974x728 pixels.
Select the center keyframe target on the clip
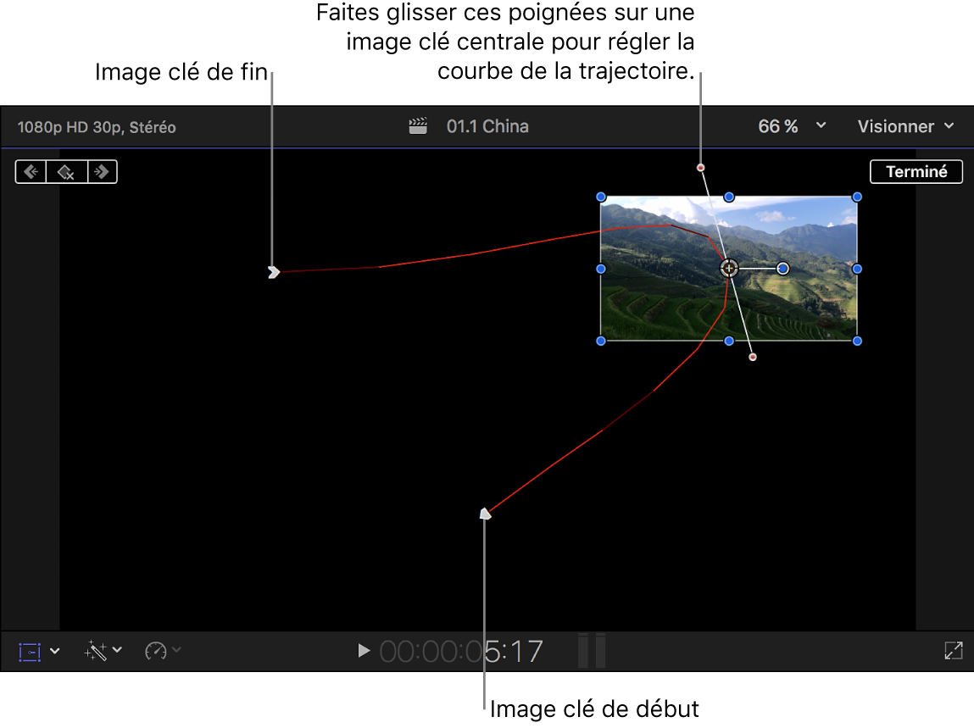(x=728, y=268)
